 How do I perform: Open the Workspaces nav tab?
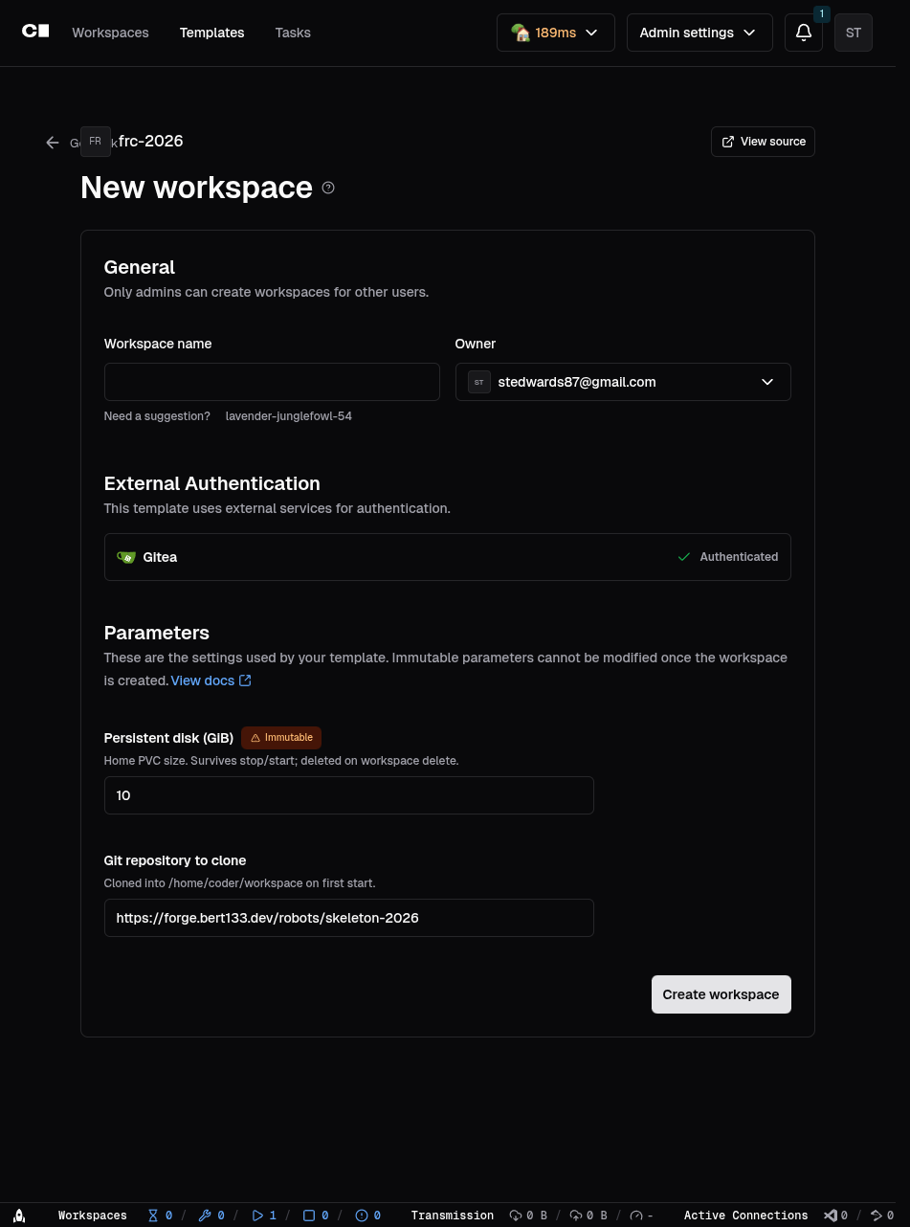tap(110, 33)
